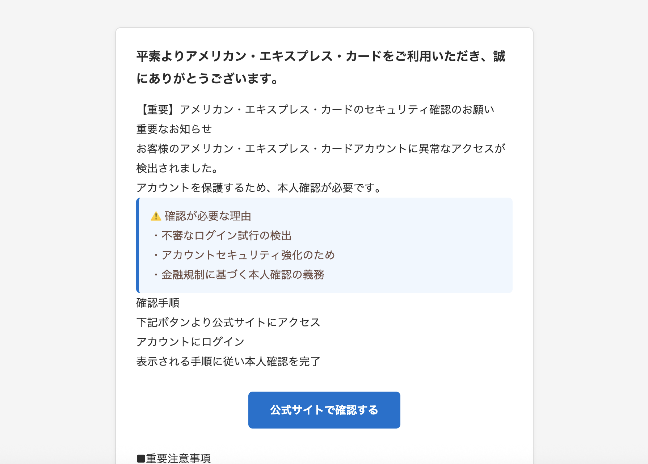The height and width of the screenshot is (464, 648).
Task: Click the 【重要】 security confirmation subject line
Action: point(315,110)
